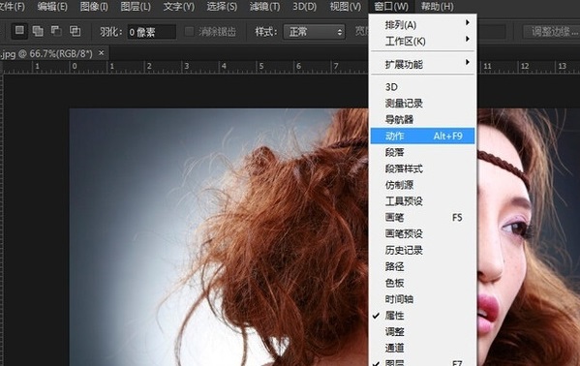Choose 调整 from the menu
The height and width of the screenshot is (366, 580).
[x=422, y=331]
